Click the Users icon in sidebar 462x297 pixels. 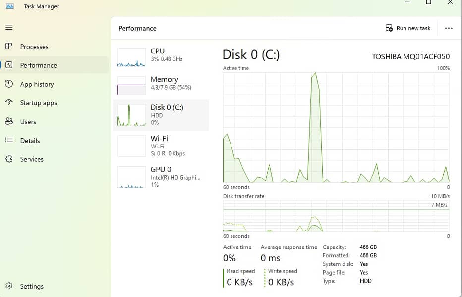point(9,122)
